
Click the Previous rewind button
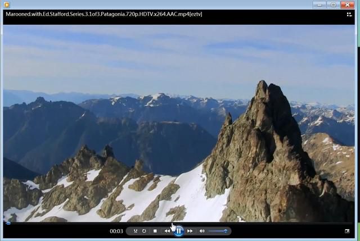click(167, 231)
